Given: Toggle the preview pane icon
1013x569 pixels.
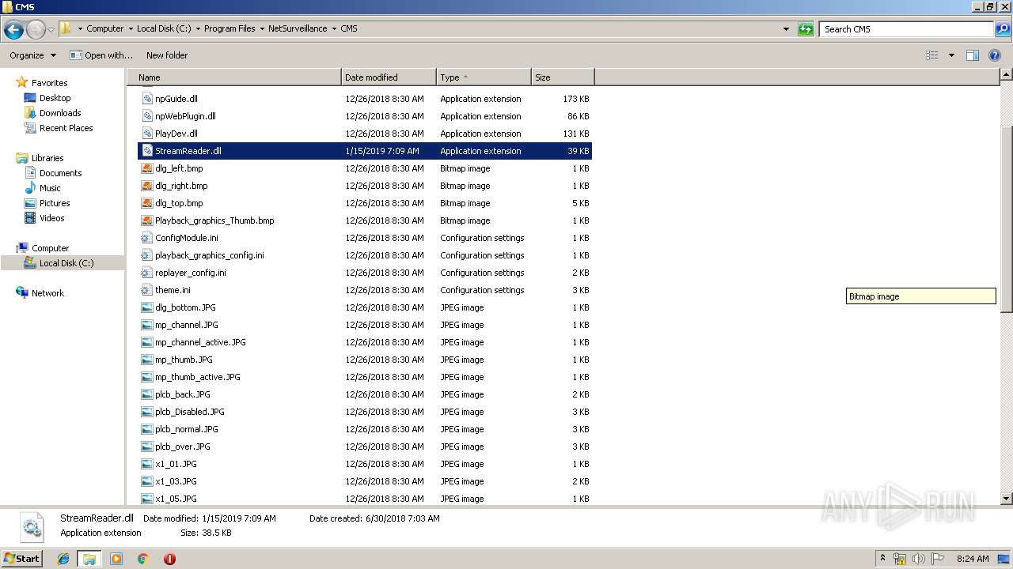Looking at the screenshot, I should tap(973, 55).
